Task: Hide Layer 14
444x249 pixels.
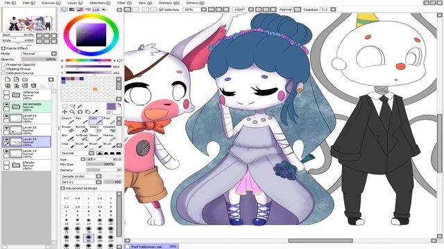Action: [x=6, y=151]
